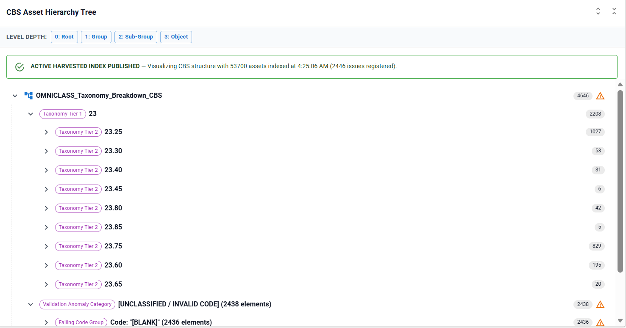Click warning icon on Code BLANK row

pos(600,322)
